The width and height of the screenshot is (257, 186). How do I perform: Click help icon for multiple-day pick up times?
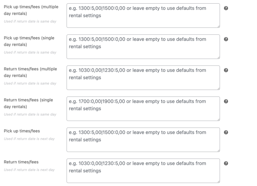click(x=226, y=8)
